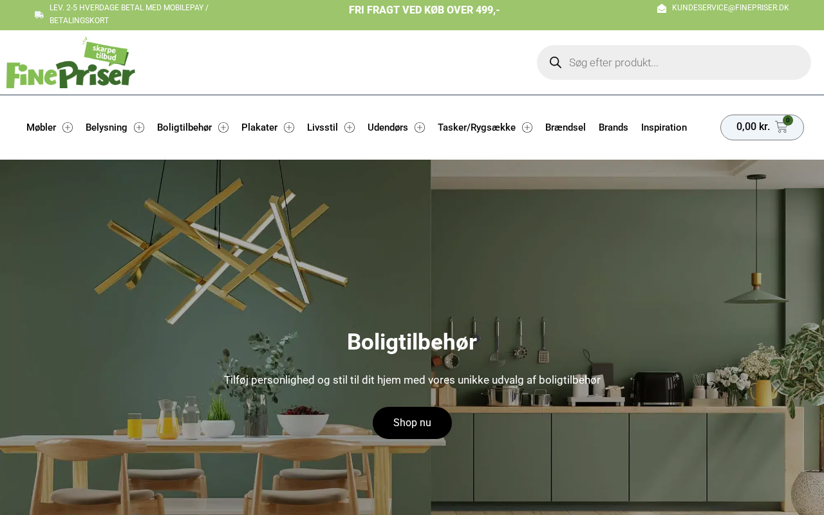Click the FinePriser logo

(71, 62)
